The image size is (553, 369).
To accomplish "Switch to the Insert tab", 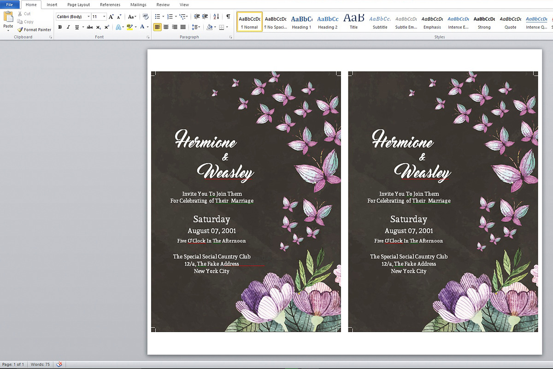I will (x=52, y=5).
